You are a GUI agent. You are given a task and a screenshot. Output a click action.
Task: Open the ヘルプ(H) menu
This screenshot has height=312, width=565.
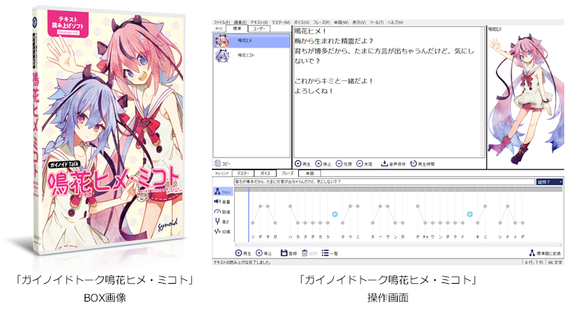395,22
